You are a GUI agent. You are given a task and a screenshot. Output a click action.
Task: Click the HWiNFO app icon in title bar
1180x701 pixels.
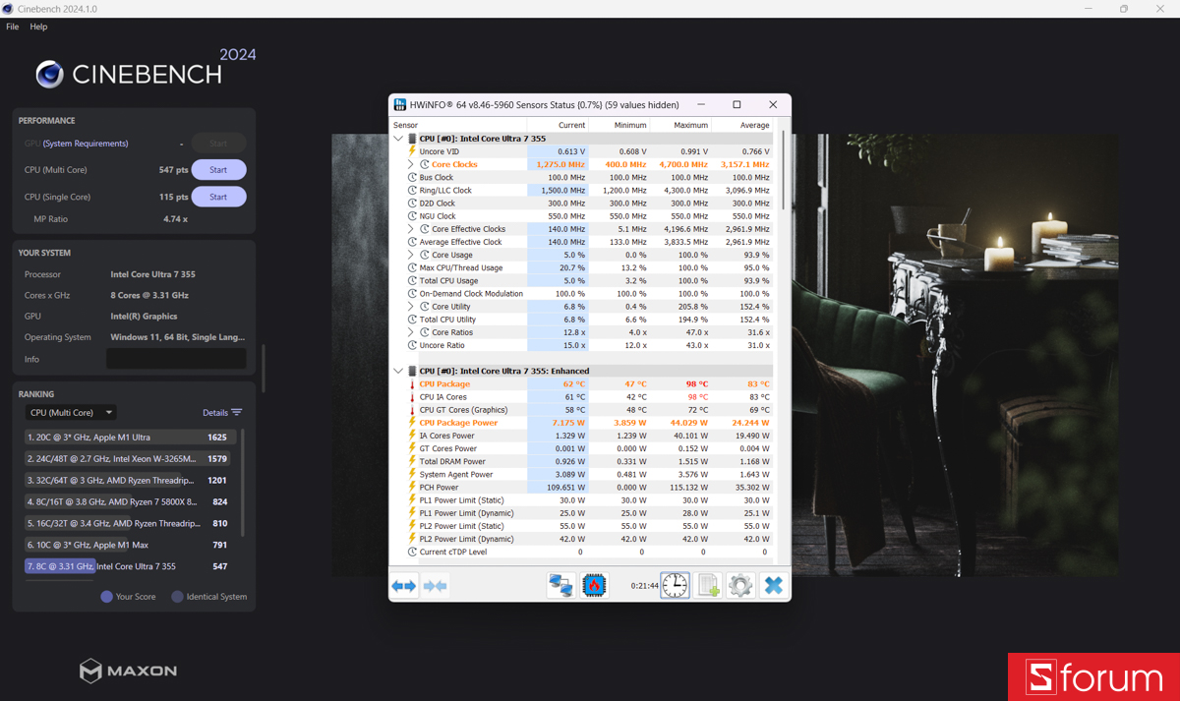point(400,104)
